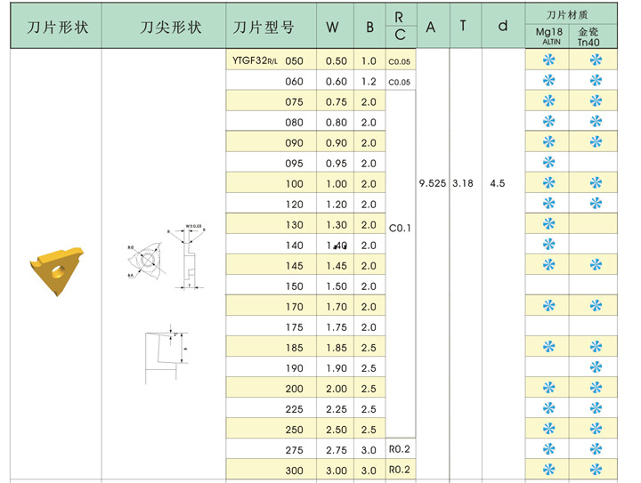Select the yellow triangular insert image

click(56, 271)
